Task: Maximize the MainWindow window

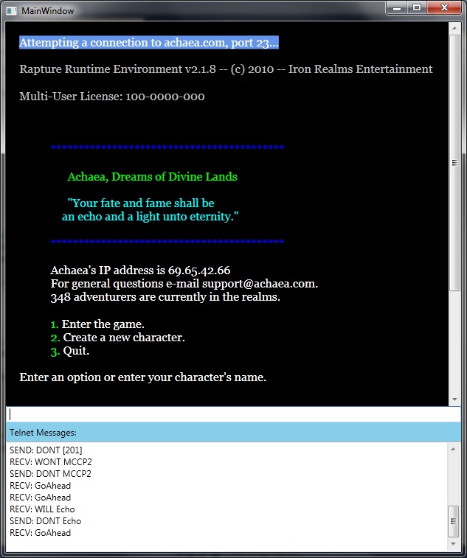Action: click(417, 8)
